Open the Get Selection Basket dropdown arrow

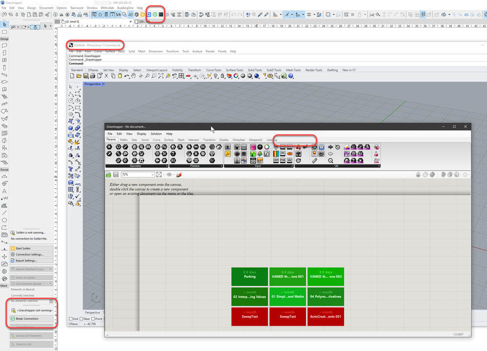(51, 284)
